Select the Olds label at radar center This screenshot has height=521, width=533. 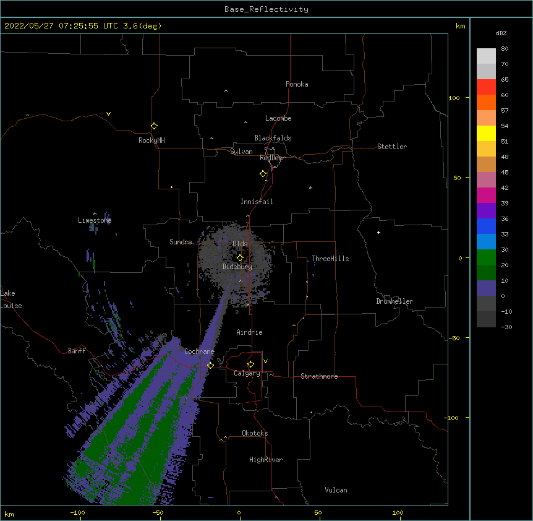coord(240,244)
